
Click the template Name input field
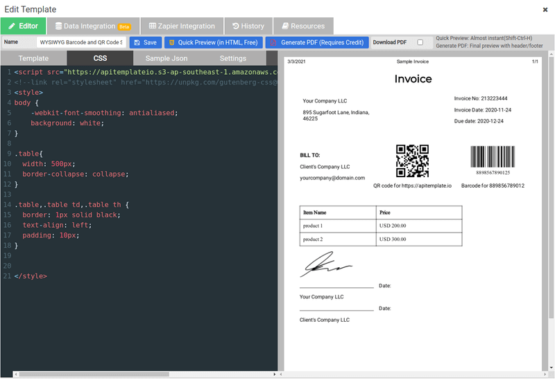point(81,42)
